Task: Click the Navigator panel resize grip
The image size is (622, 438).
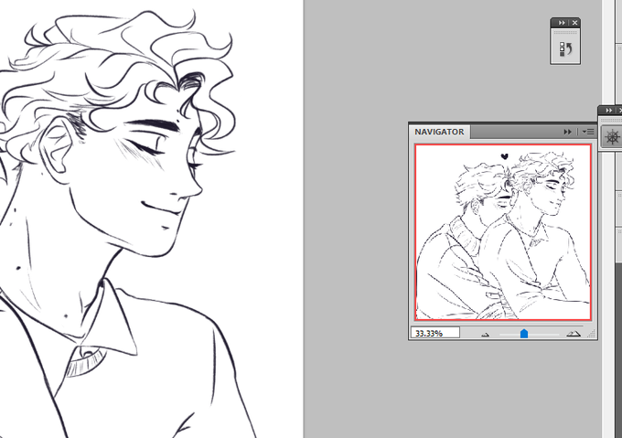Action: pyautogui.click(x=592, y=334)
